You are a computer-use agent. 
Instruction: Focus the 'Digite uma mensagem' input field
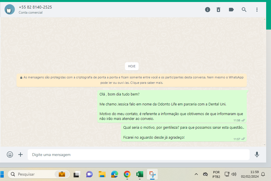pos(139,155)
